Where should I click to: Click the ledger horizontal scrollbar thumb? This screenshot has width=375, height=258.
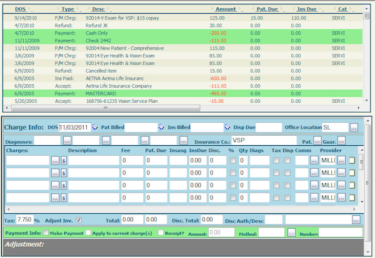pos(106,108)
